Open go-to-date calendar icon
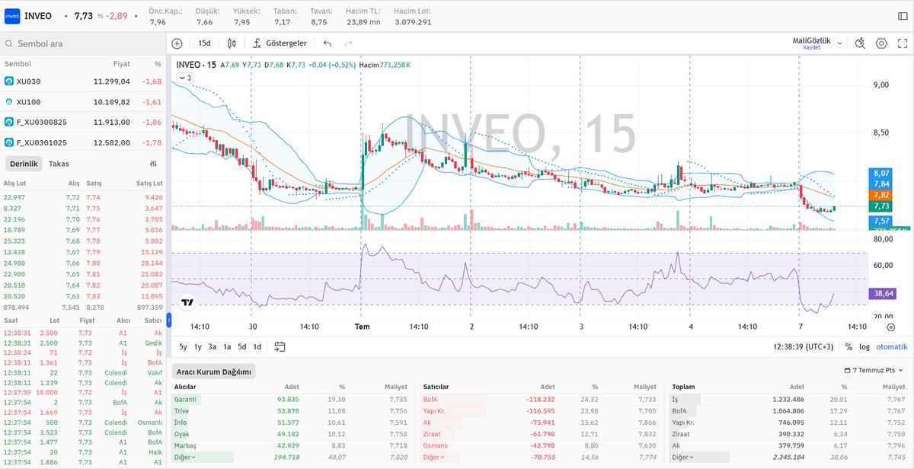 280,346
